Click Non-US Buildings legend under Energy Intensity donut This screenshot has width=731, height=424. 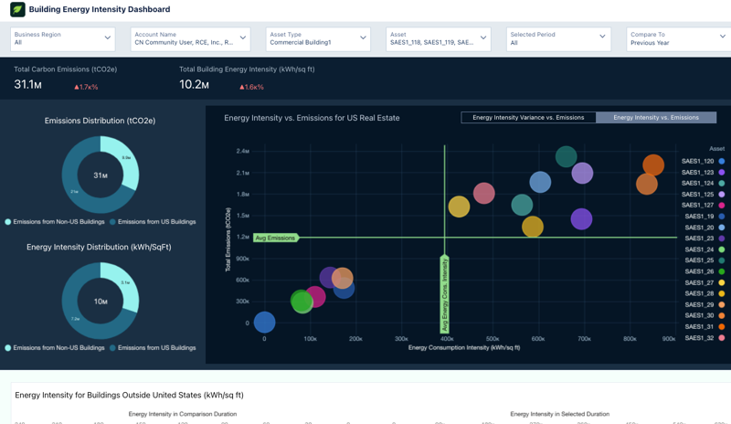click(x=55, y=348)
